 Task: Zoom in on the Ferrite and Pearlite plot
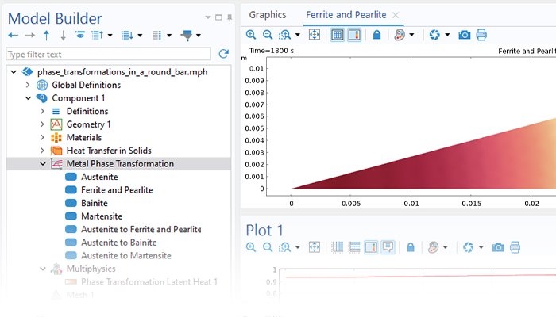[251, 35]
